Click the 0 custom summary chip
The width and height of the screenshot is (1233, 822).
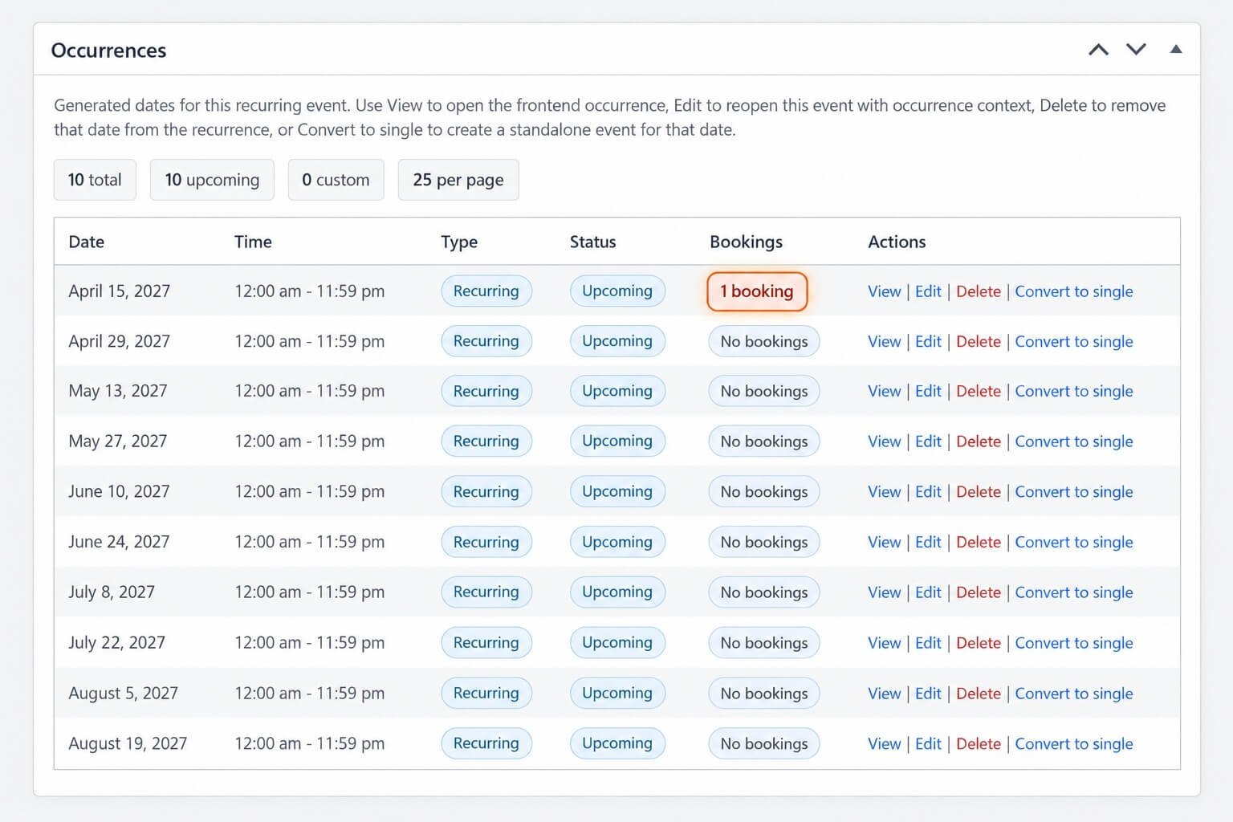[336, 180]
